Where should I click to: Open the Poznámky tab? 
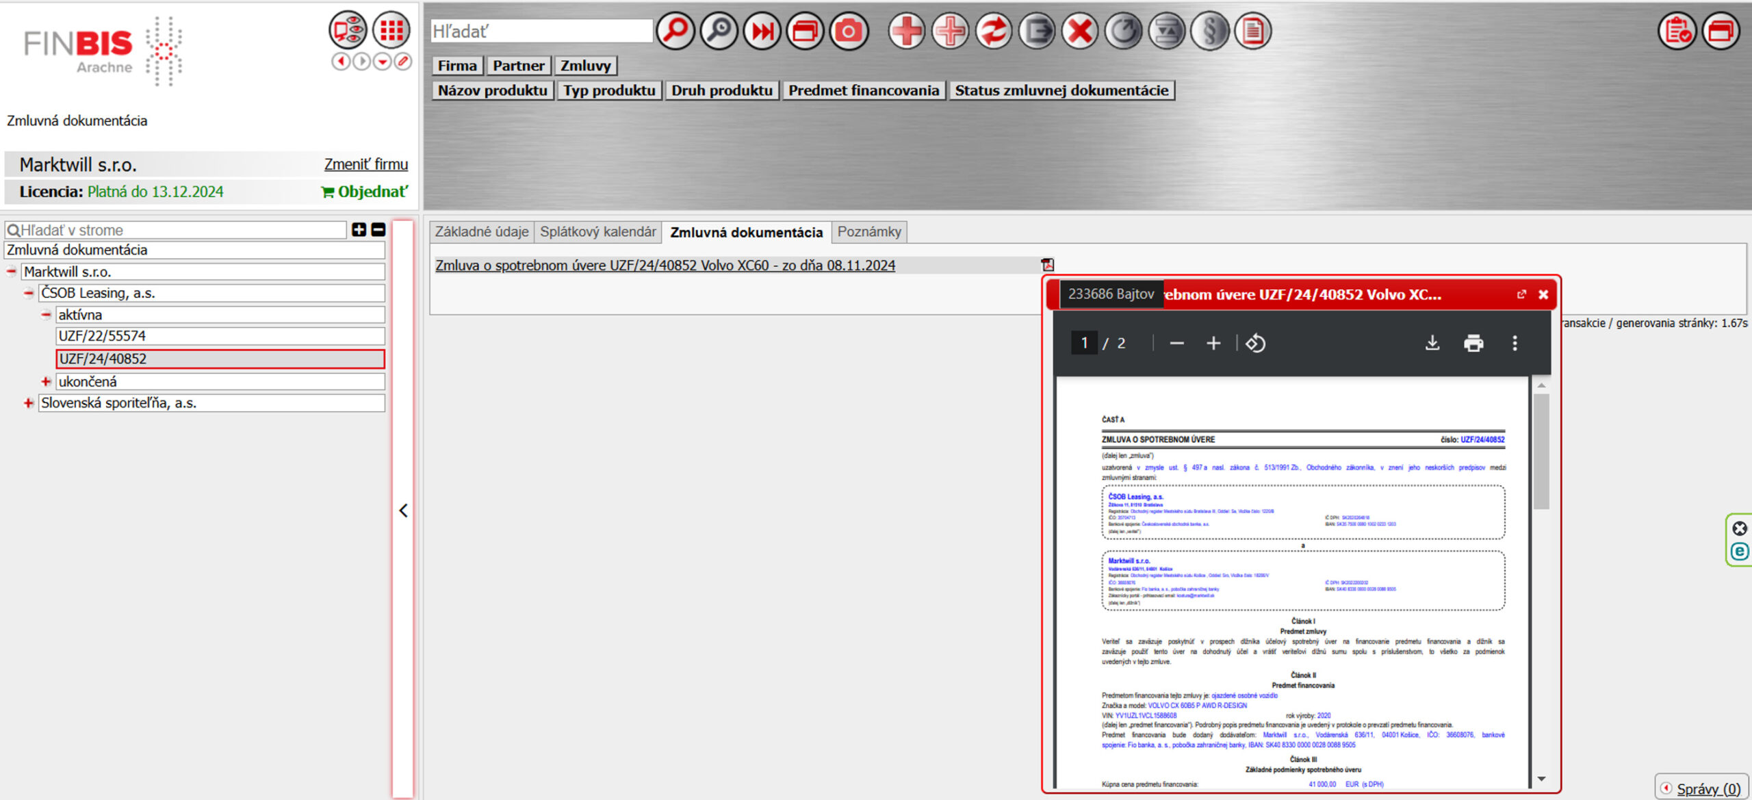pyautogui.click(x=869, y=232)
